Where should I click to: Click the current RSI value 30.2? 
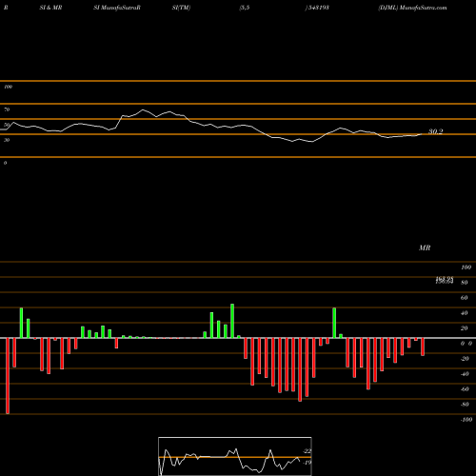coord(435,131)
